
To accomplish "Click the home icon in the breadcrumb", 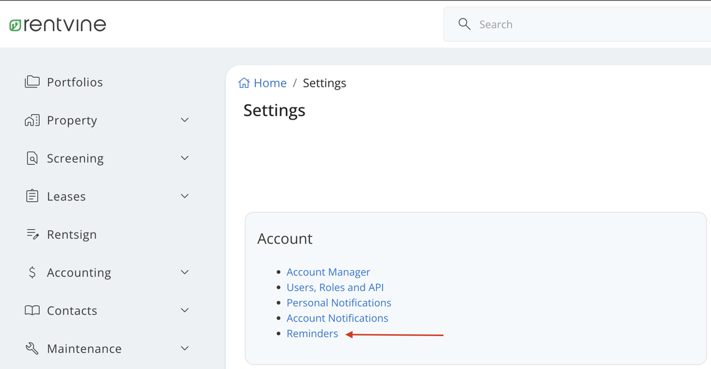I will (244, 82).
